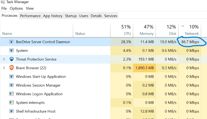Image resolution: width=207 pixels, height=119 pixels.
Task: Select the Windows Logon Application row
Action: click(103, 94)
